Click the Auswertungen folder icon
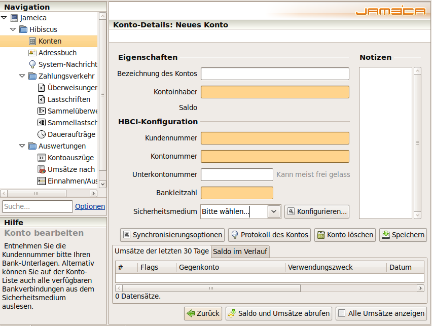 click(x=32, y=146)
